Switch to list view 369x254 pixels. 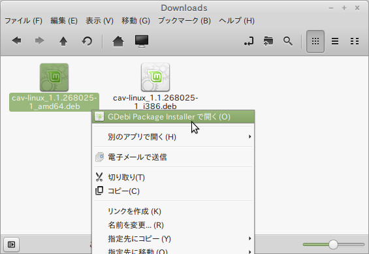(335, 41)
